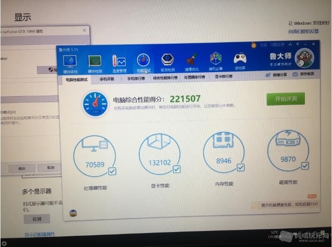This screenshot has height=247, width=332.
Task: Click processor score 70589
Action: 95,165
